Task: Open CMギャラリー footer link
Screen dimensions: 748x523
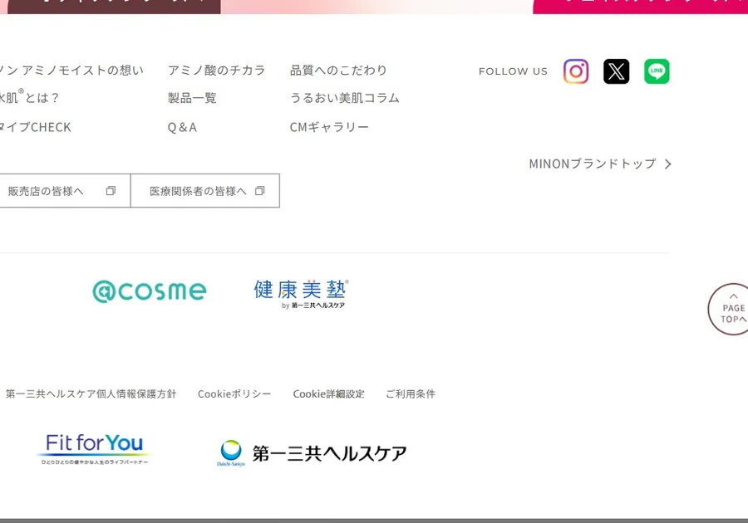Action: click(329, 127)
